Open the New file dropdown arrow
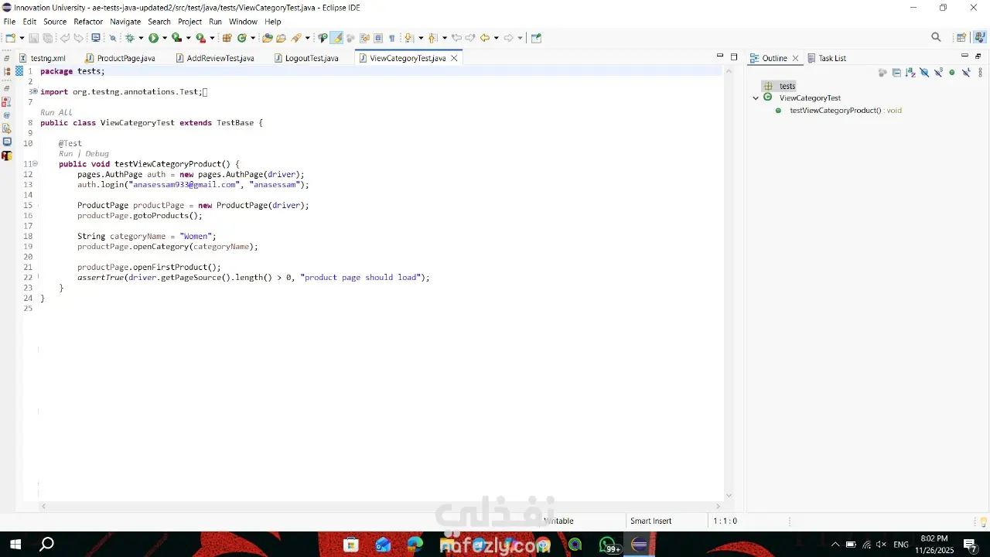Viewport: 990px width, 557px height. point(22,38)
